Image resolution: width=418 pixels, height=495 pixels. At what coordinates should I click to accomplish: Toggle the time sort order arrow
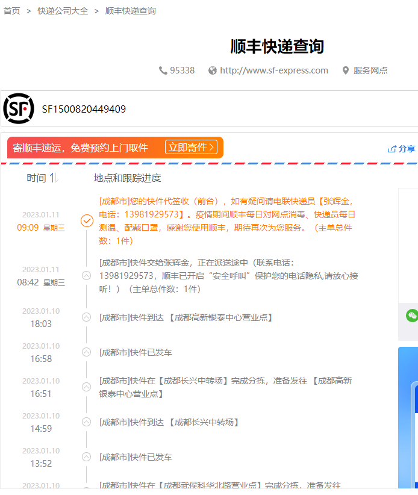click(x=54, y=178)
